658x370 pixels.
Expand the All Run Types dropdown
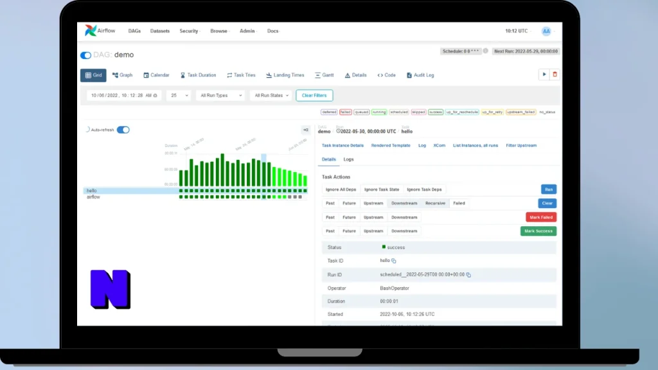tap(221, 95)
